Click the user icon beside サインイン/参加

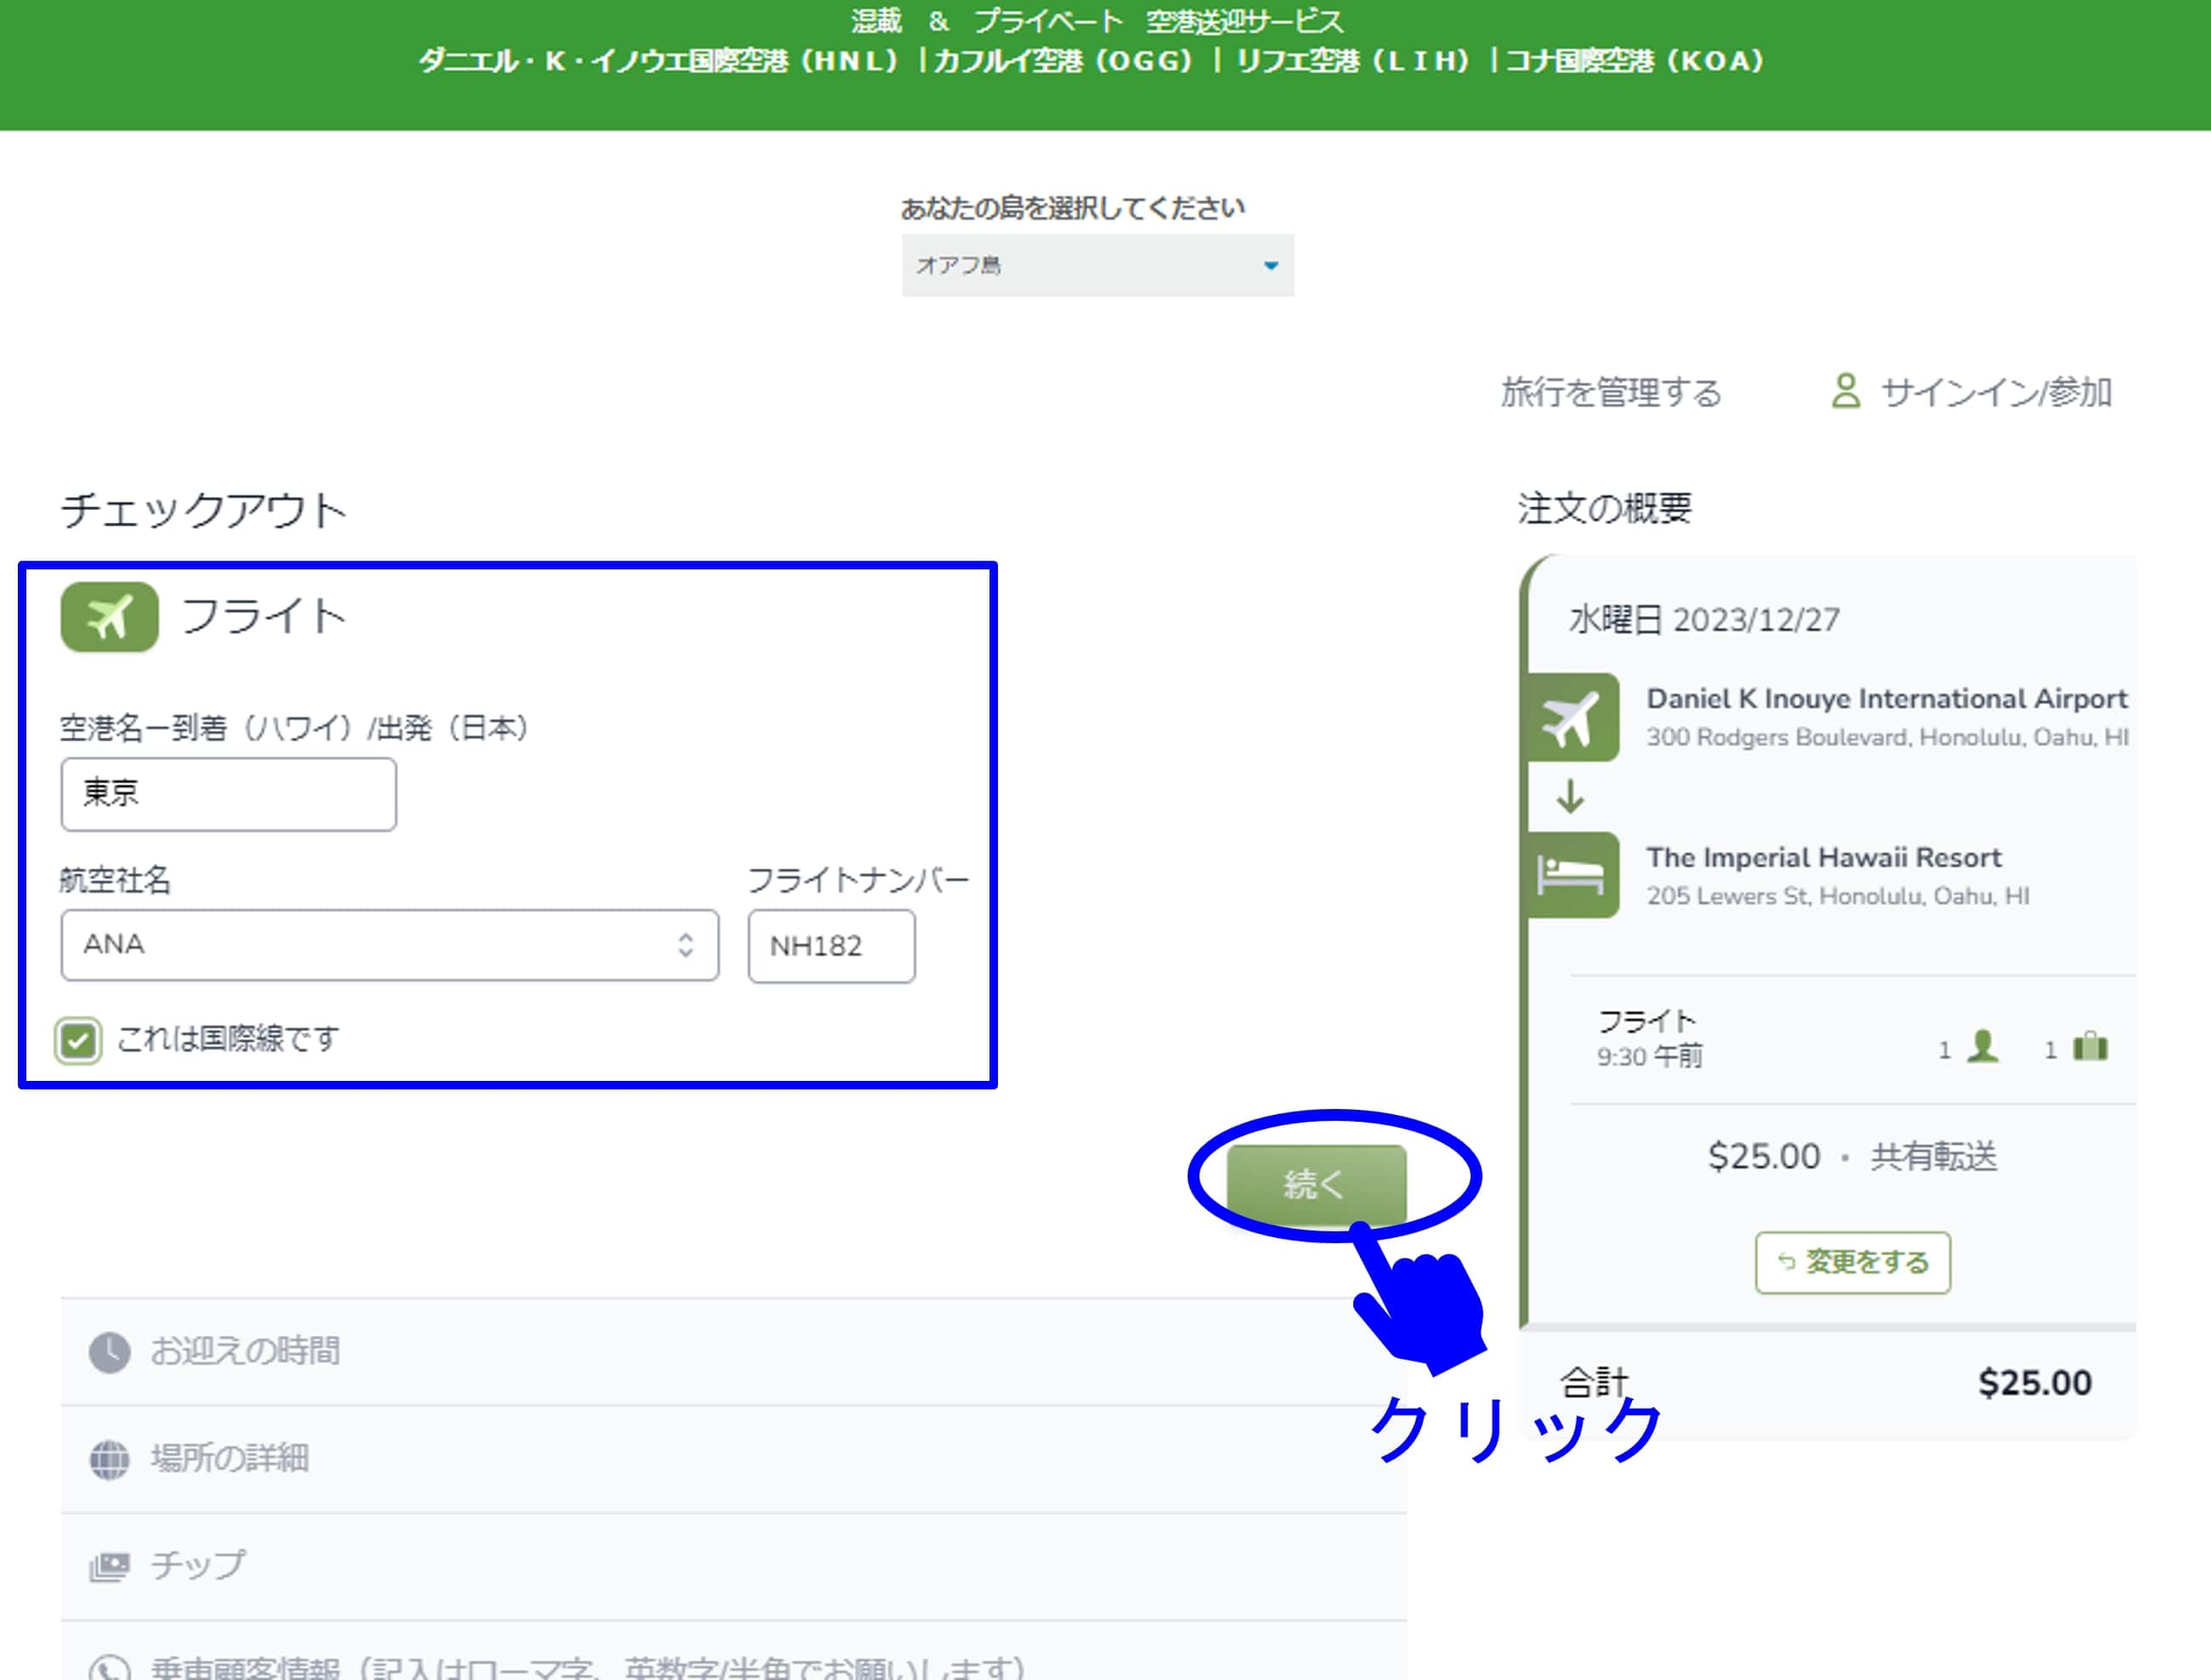pyautogui.click(x=1845, y=391)
